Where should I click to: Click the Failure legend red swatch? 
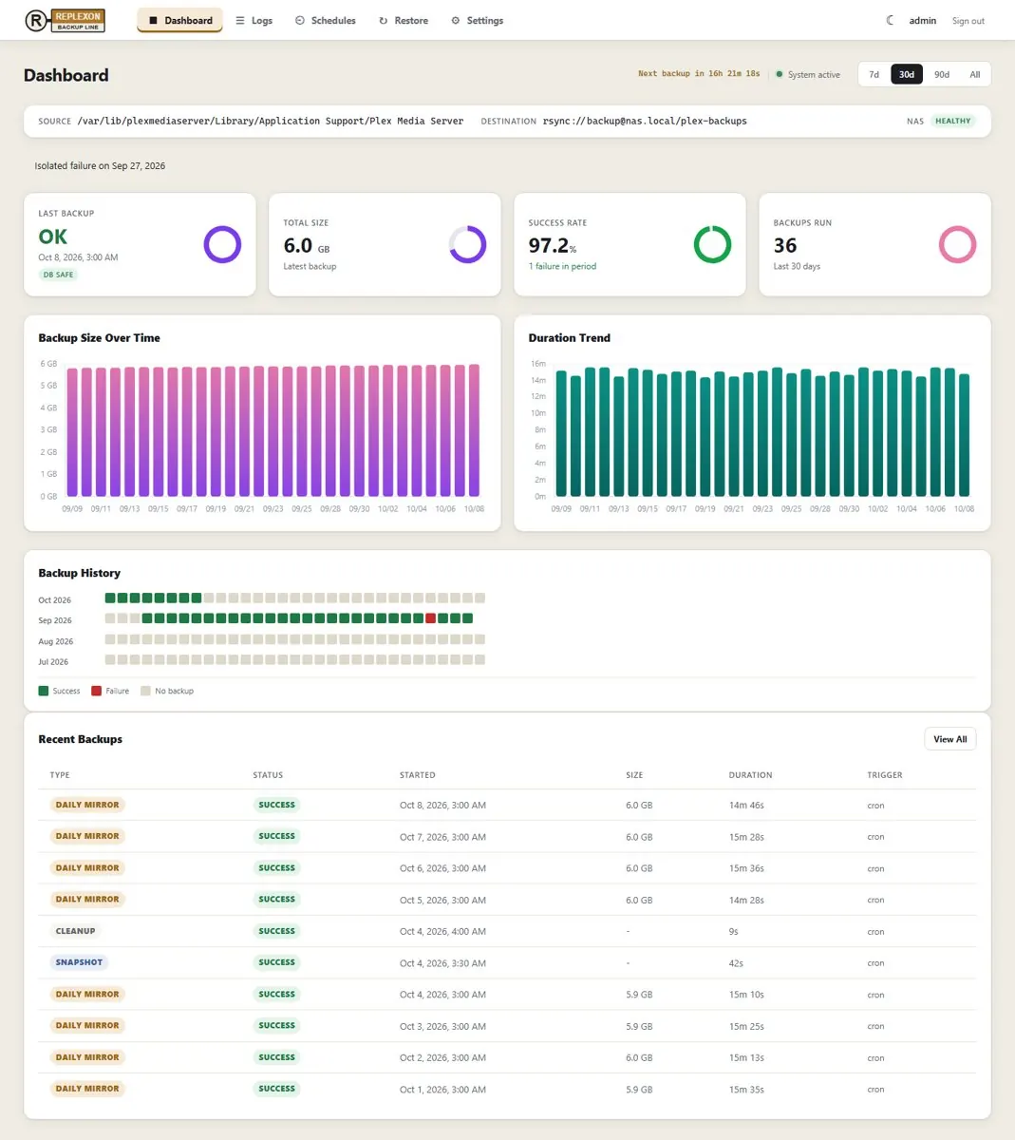click(96, 691)
